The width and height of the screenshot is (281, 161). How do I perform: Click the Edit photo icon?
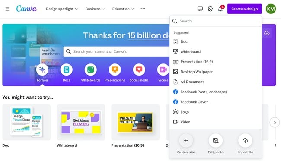click(216, 141)
